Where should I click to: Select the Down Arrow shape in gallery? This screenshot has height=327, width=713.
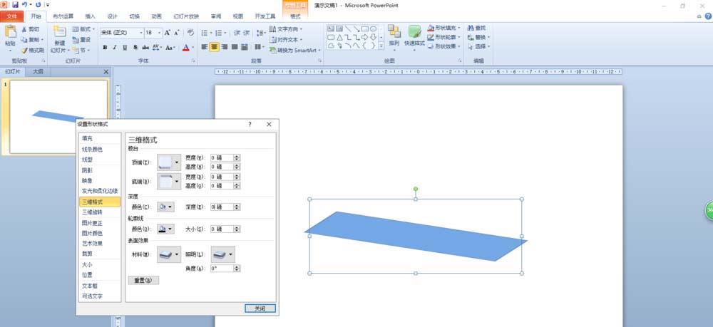pyautogui.click(x=374, y=37)
